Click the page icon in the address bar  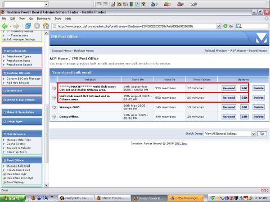pyautogui.click(x=55, y=26)
